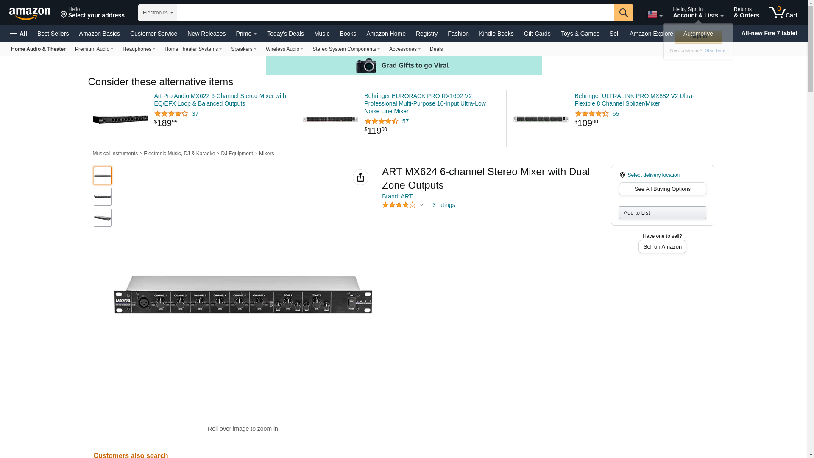Screen dimensions: 814x458
Task: Expand the Prime dropdown menu
Action: tap(246, 34)
